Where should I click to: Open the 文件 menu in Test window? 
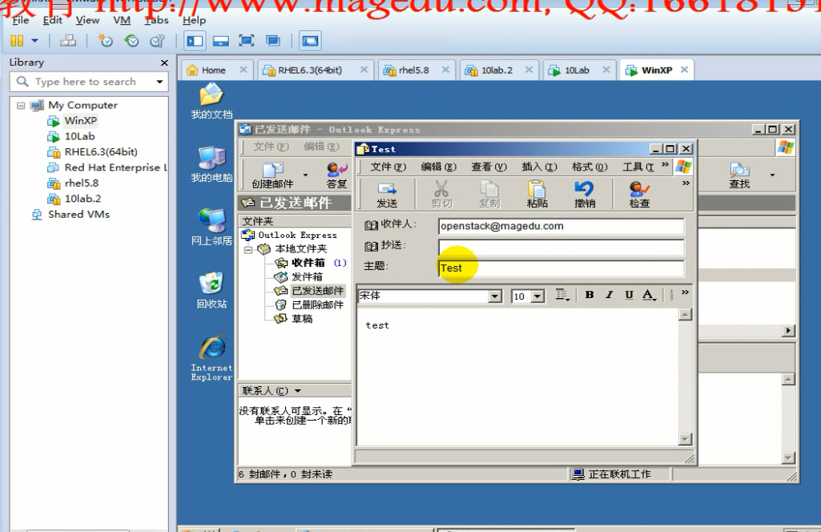click(x=388, y=167)
